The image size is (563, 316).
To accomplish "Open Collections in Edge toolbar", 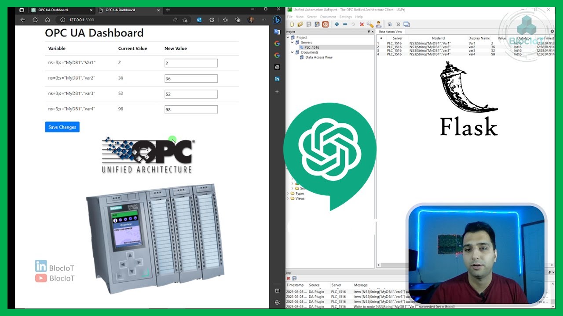I will point(238,20).
